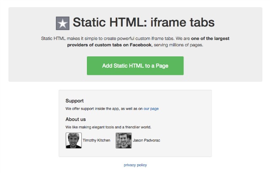Open the privacy policy link
Image resolution: width=270 pixels, height=173 pixels.
[135, 165]
